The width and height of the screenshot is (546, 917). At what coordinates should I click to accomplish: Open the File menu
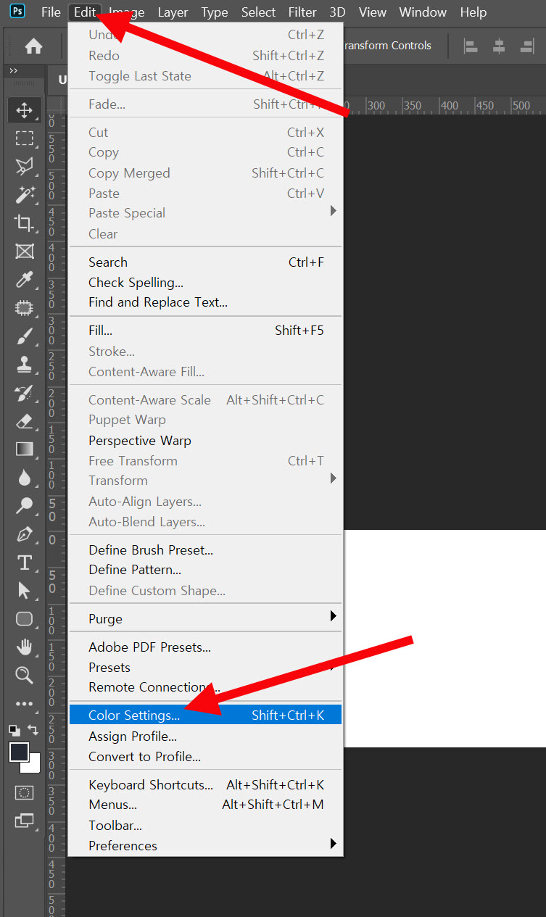51,12
